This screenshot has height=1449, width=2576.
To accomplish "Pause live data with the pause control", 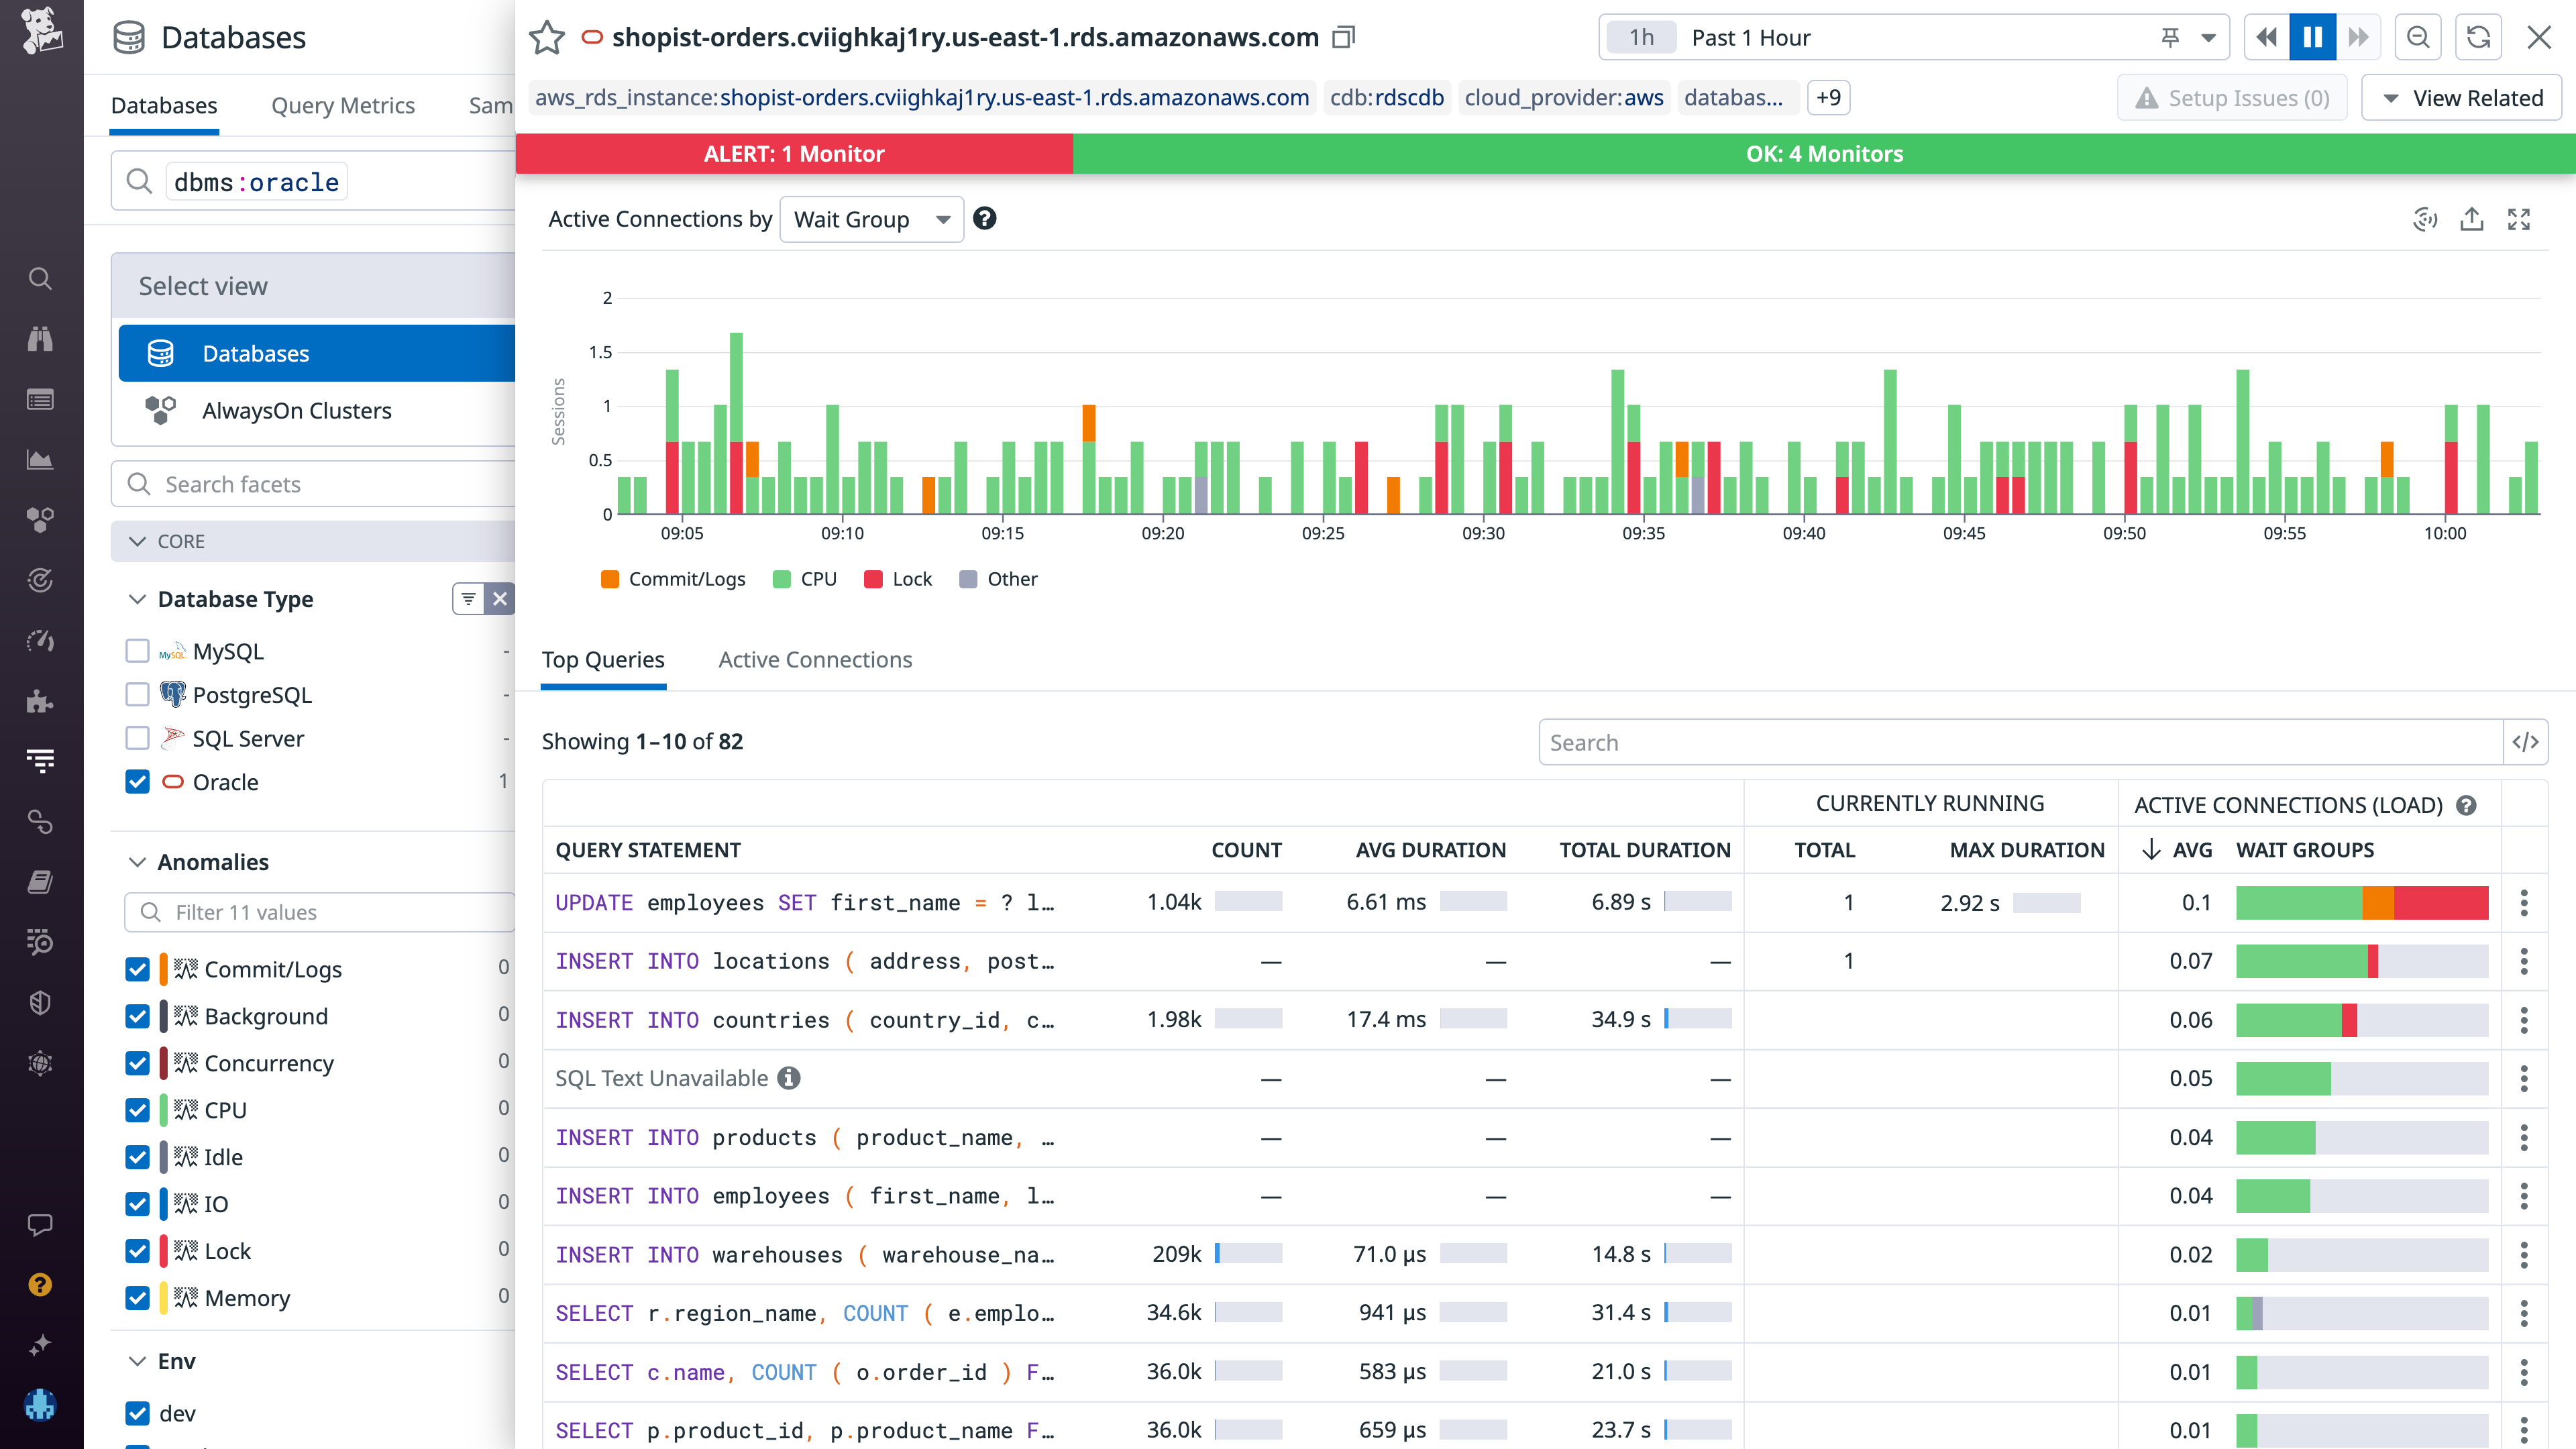I will 2312,37.
